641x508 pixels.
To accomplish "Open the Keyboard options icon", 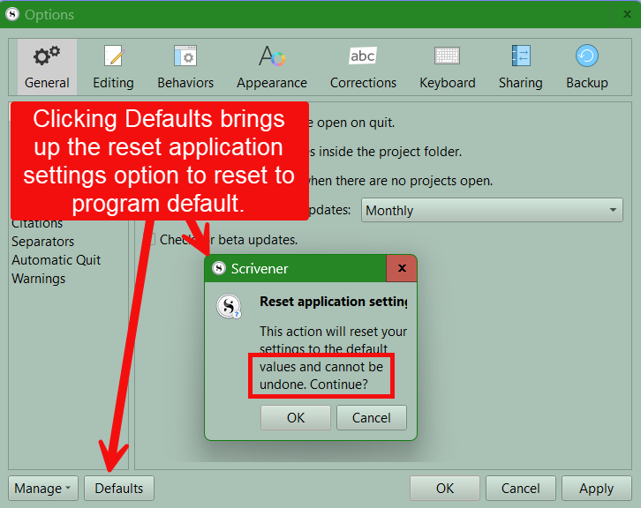I will [x=447, y=57].
